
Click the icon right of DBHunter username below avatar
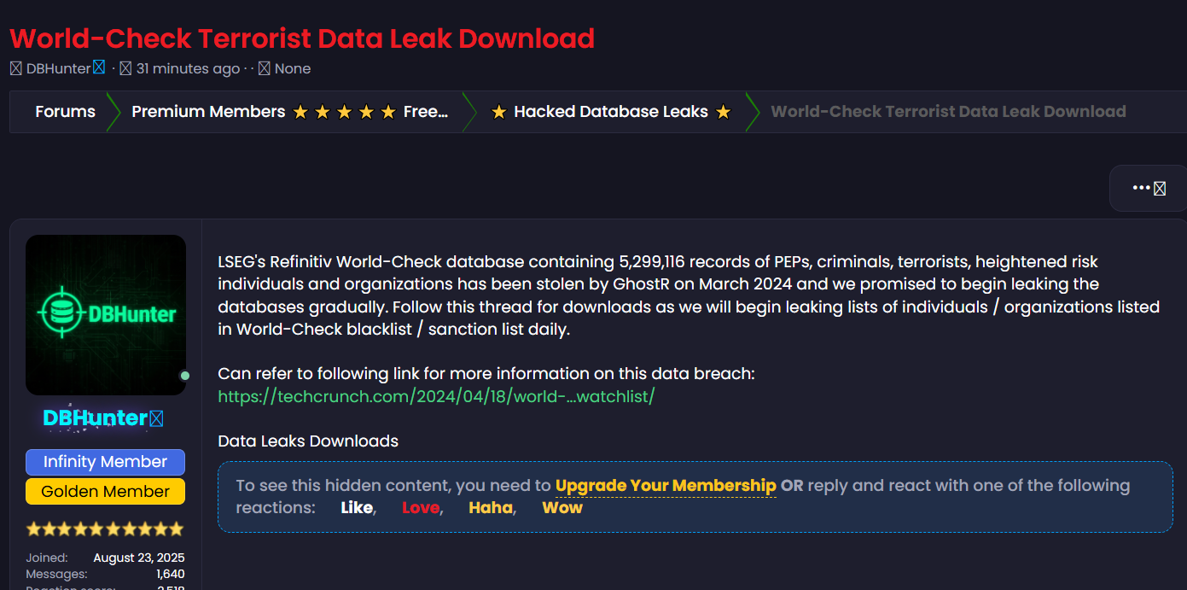tap(156, 418)
